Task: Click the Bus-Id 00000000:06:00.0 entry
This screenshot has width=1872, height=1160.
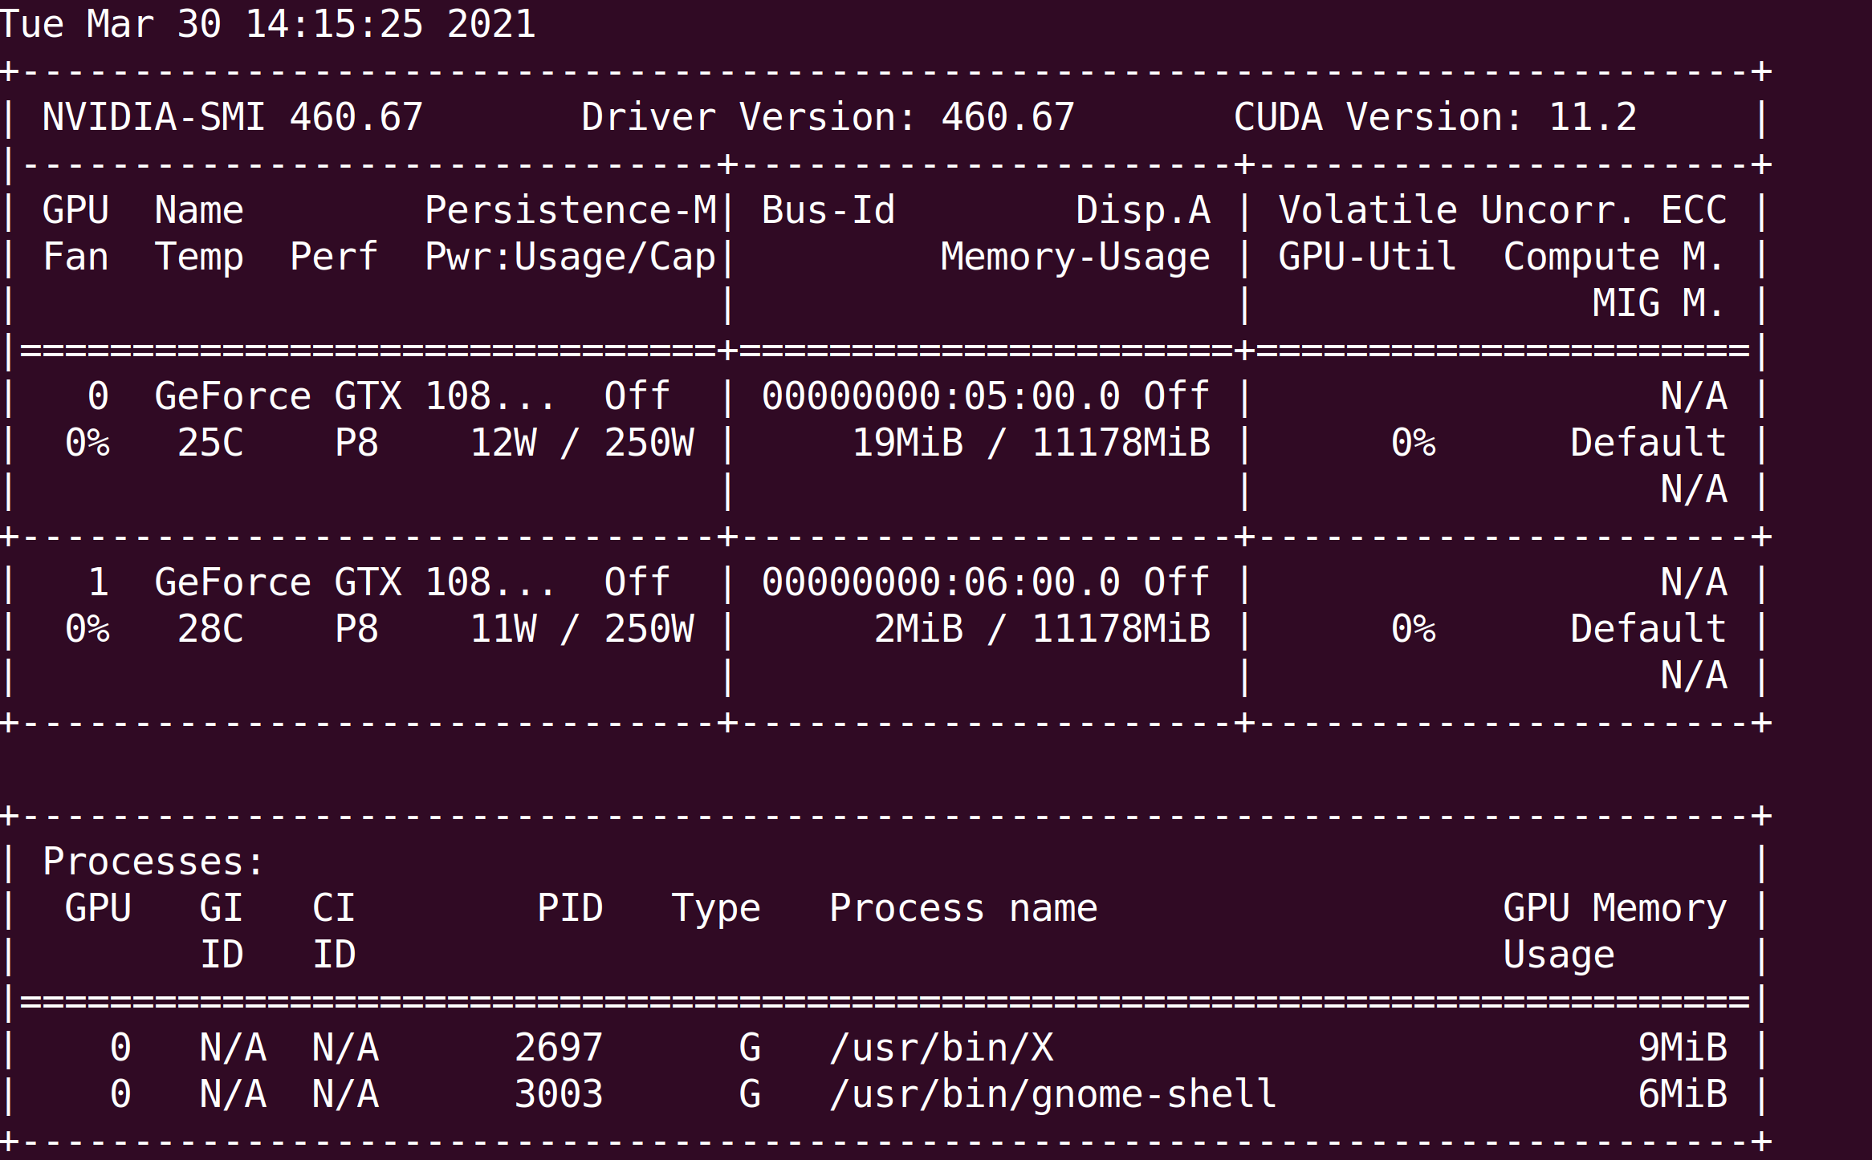Action: click(939, 582)
